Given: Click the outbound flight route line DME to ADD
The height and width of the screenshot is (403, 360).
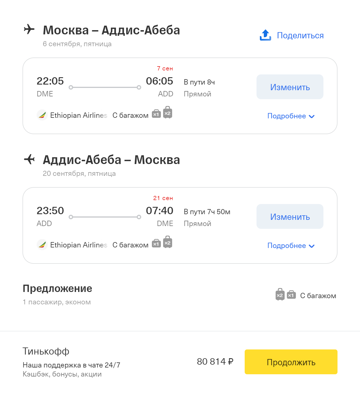Looking at the screenshot, I should tap(105, 87).
